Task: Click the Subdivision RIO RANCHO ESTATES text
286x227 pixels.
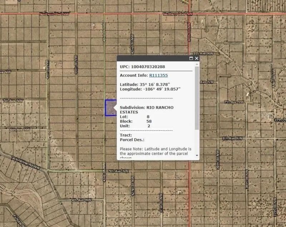Action: pos(147,110)
